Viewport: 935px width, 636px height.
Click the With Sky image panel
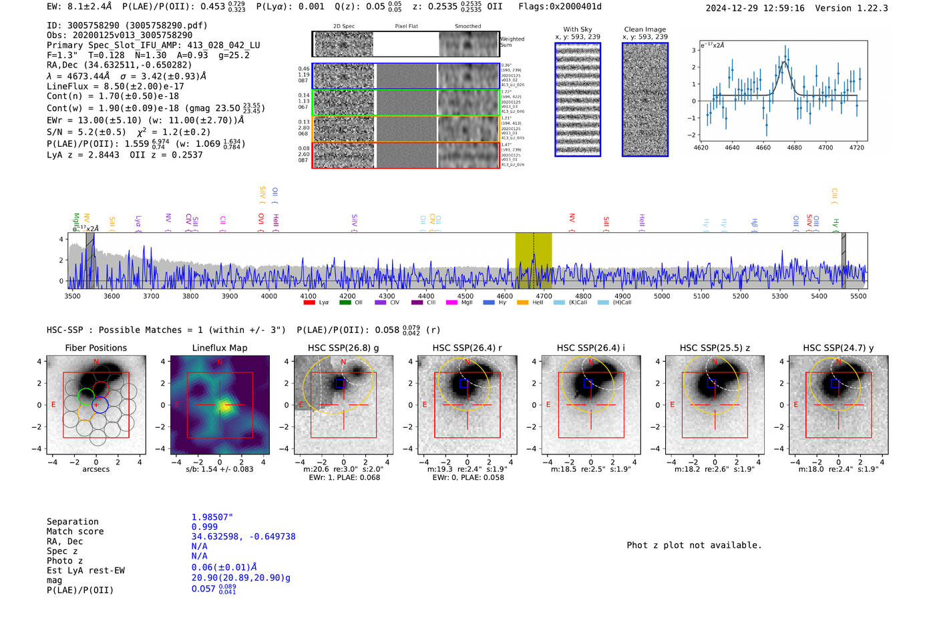(578, 99)
